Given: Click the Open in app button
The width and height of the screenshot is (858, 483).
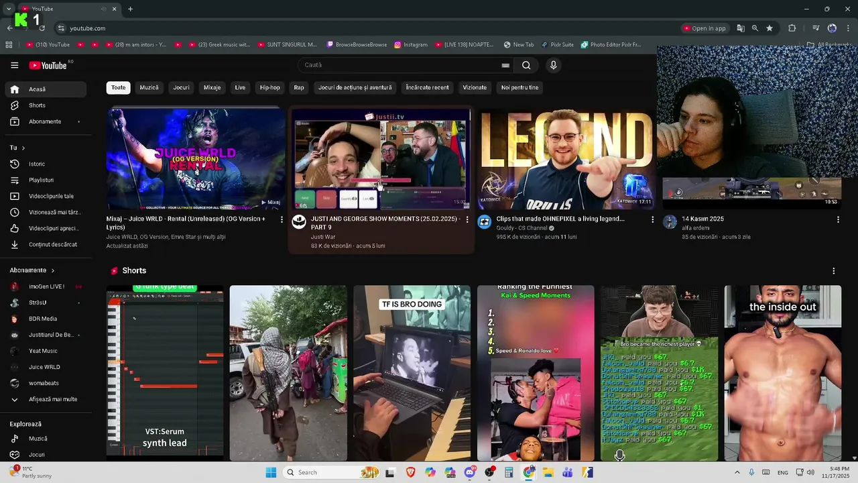Looking at the screenshot, I should click(705, 28).
